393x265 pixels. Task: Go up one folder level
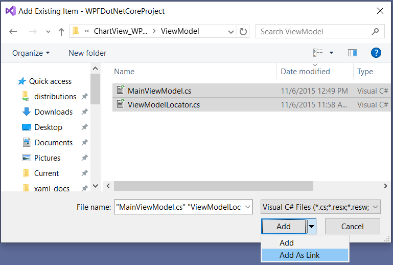61,32
